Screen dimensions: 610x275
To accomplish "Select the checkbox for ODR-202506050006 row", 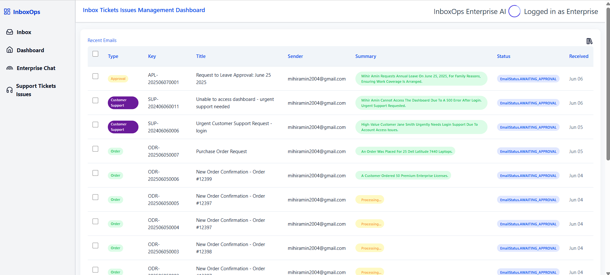I will tap(95, 173).
